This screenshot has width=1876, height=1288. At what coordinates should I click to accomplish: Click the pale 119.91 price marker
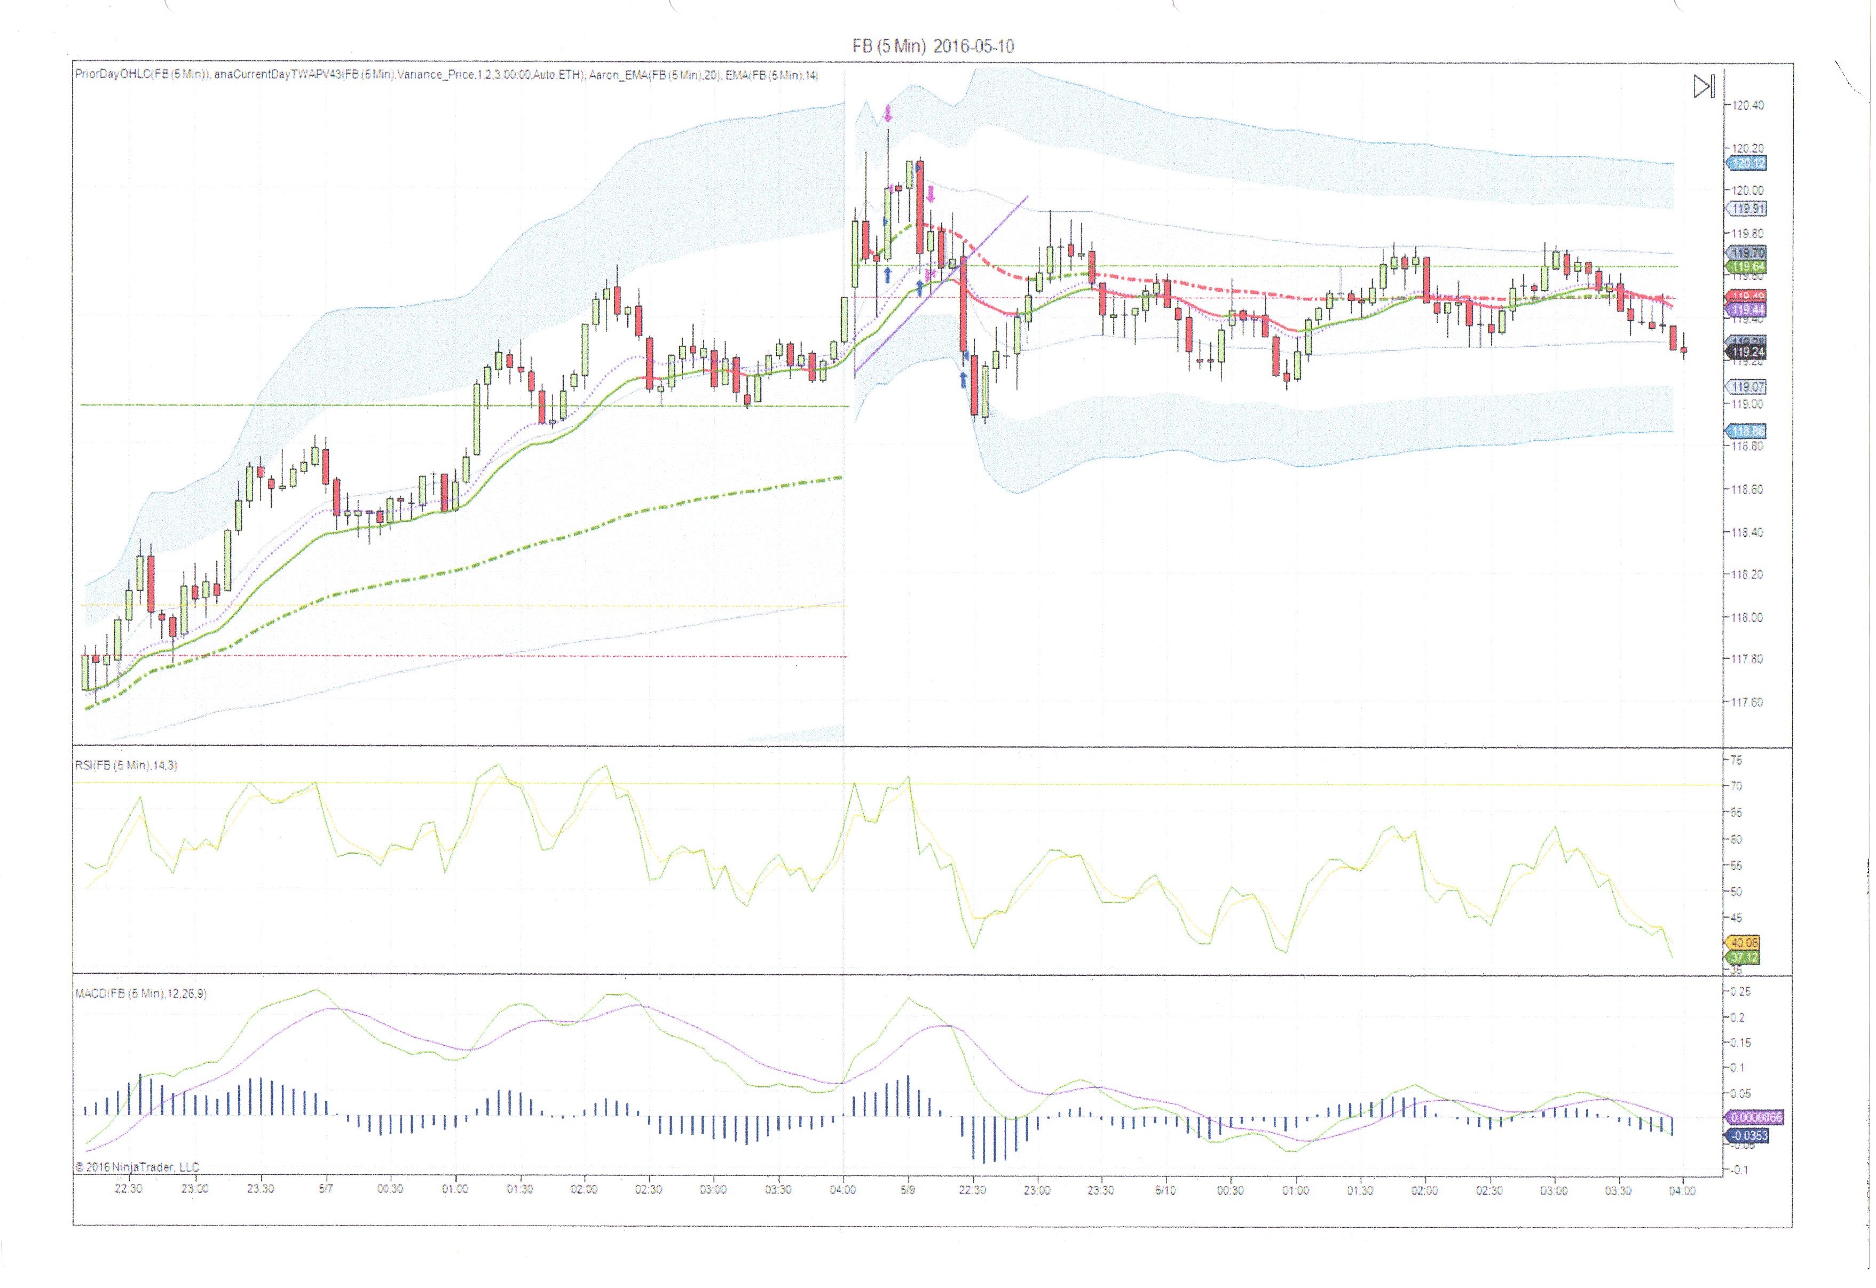1746,209
